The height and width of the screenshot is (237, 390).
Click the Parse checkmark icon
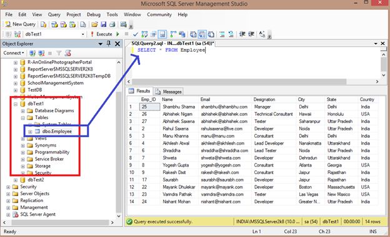(x=135, y=34)
